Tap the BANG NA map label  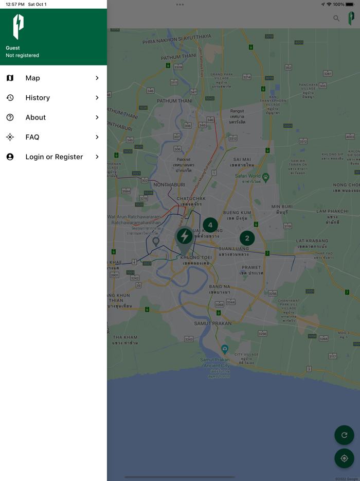(220, 286)
